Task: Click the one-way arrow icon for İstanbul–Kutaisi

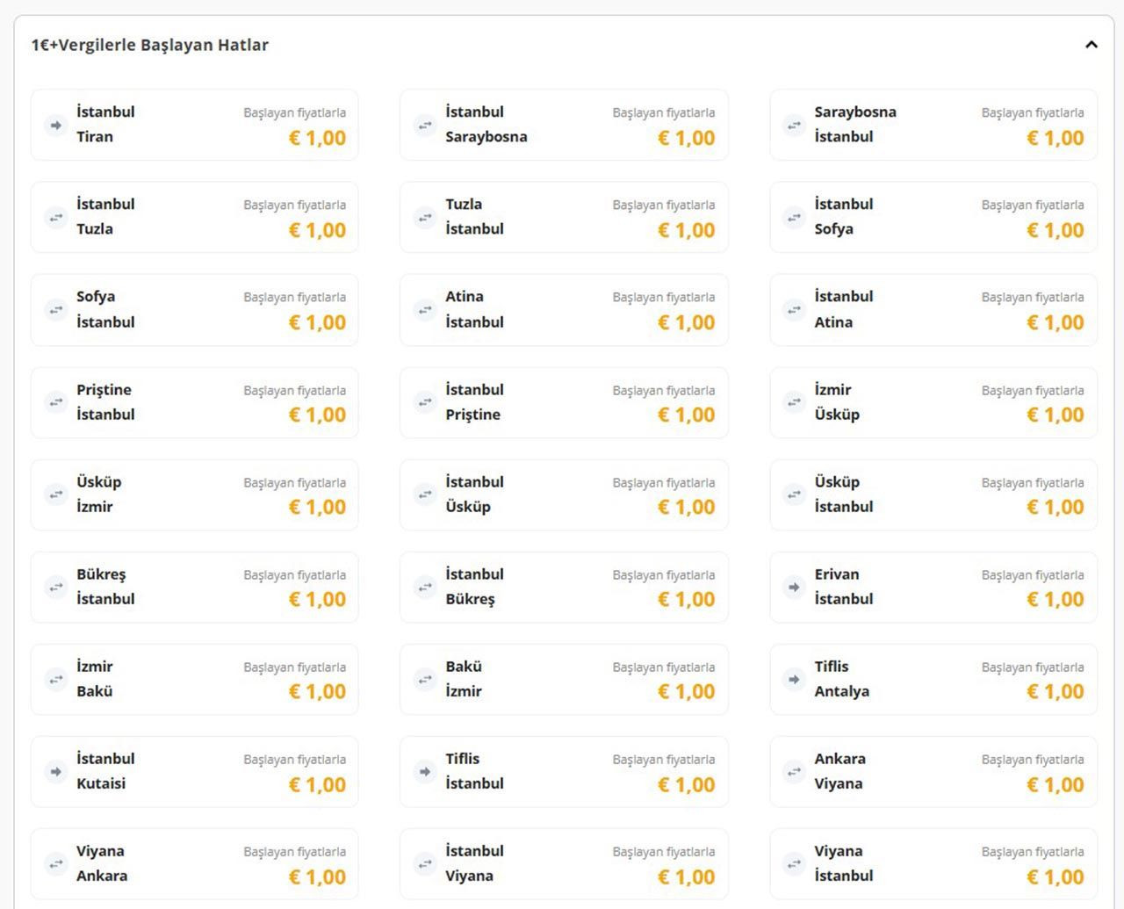Action: 56,772
